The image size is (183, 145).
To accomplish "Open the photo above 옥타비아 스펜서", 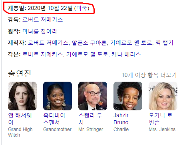I will (58, 96).
